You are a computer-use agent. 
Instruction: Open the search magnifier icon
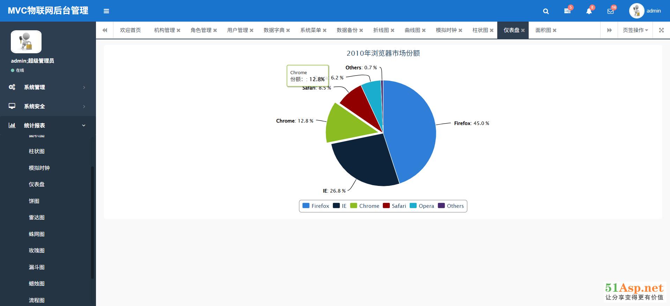pos(546,11)
